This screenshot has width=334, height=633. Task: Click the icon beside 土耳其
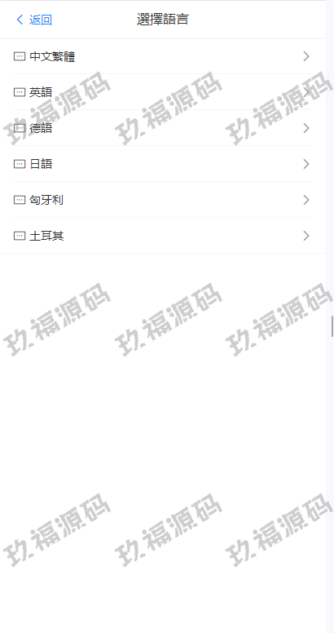[x=20, y=236]
